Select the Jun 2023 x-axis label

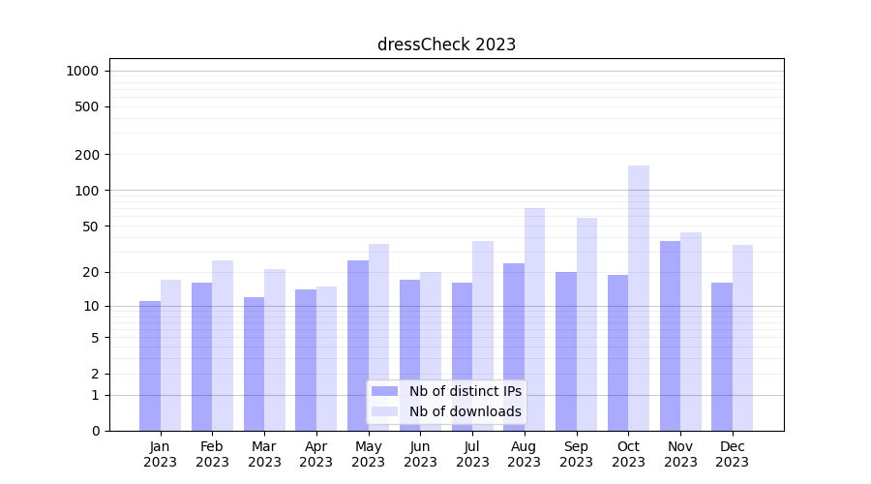[x=420, y=454]
